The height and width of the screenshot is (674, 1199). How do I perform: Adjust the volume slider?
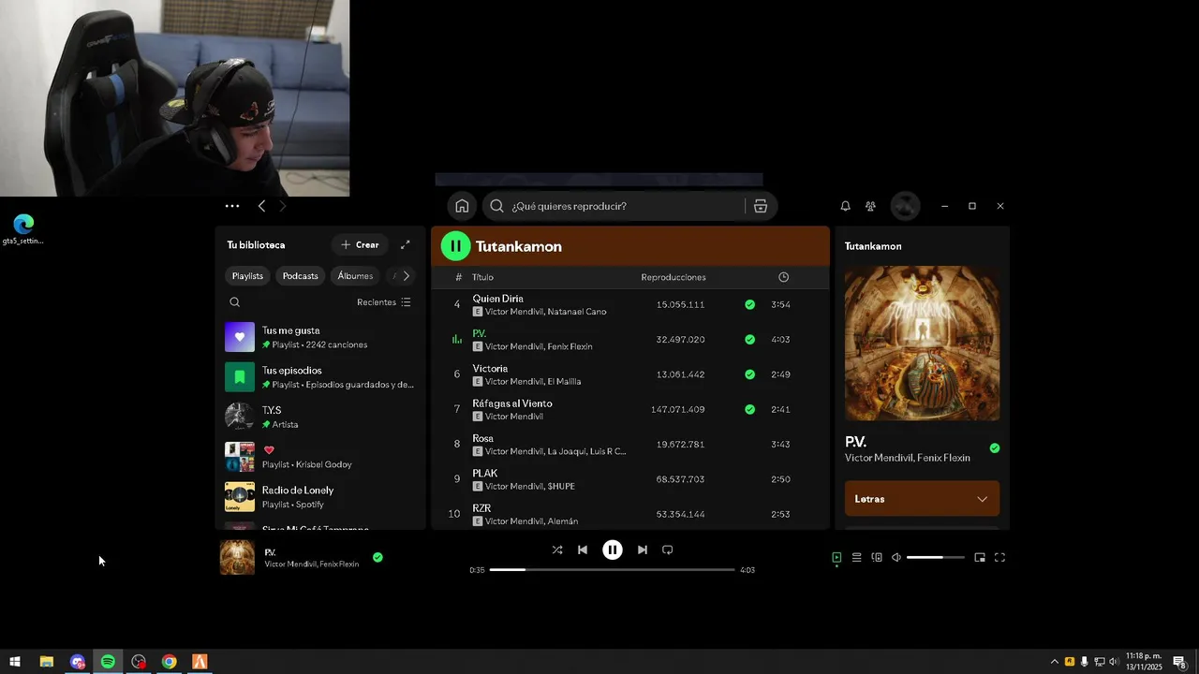point(936,557)
